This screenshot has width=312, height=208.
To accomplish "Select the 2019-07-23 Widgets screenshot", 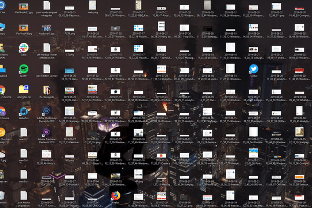I will [161, 73].
